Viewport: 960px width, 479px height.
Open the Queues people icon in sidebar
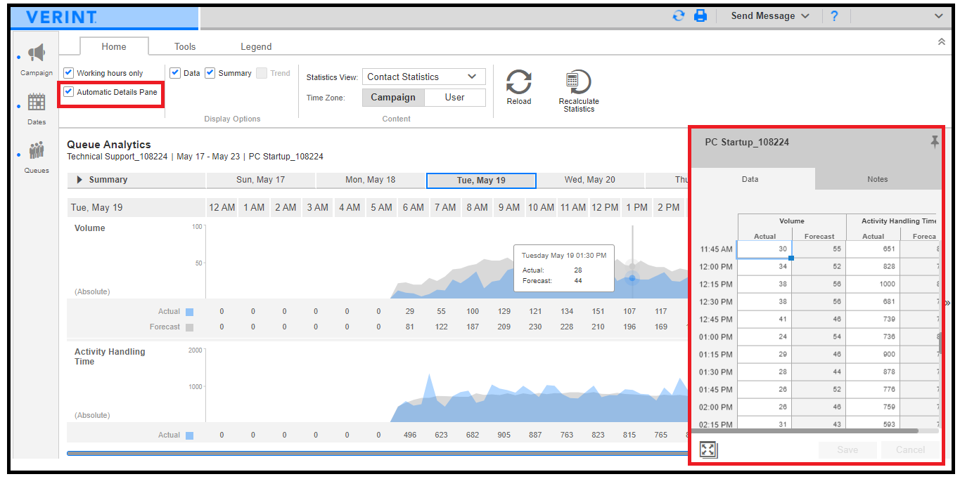37,150
